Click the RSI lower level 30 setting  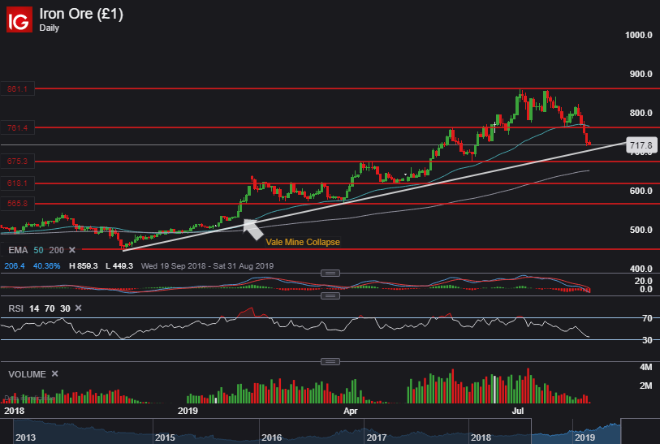tap(65, 308)
